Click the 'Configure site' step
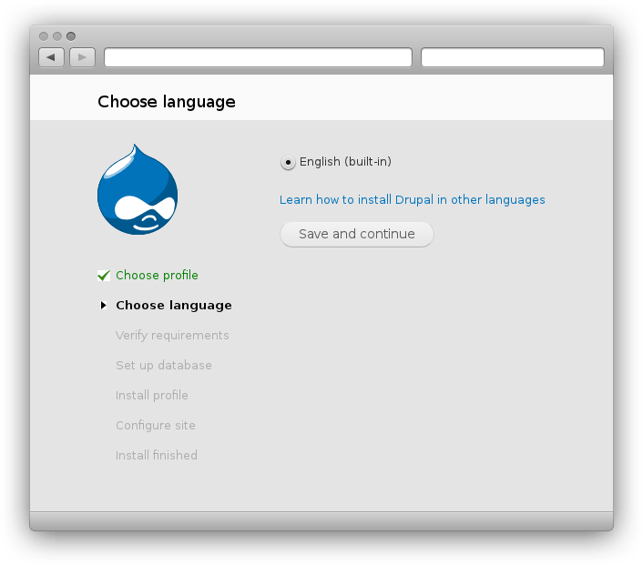The height and width of the screenshot is (565, 643). click(x=156, y=425)
